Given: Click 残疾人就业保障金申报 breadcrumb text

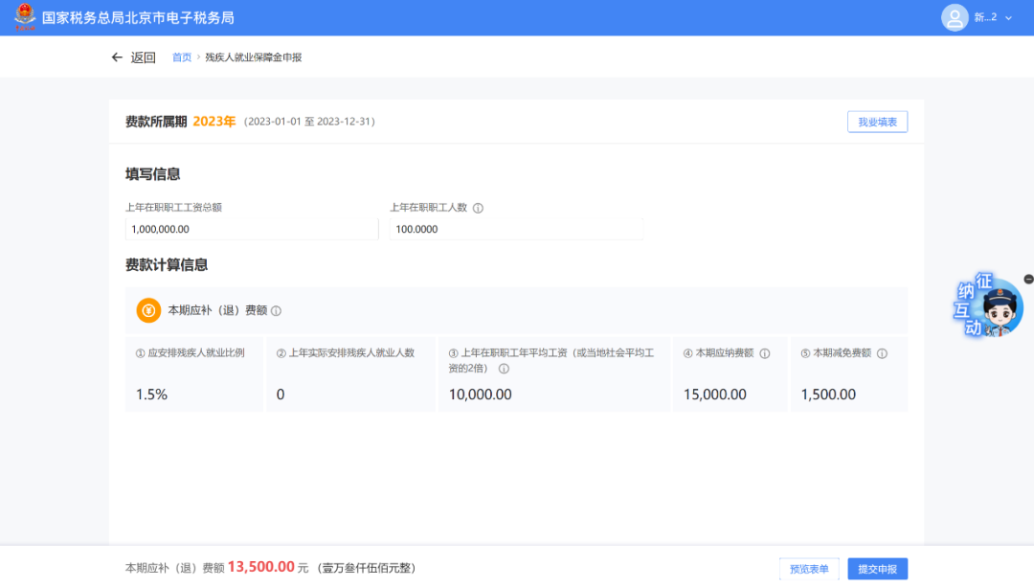Looking at the screenshot, I should click(x=253, y=57).
